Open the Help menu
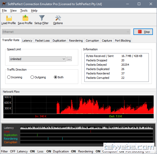Image resolution: width=157 pixels, height=154 pixels. point(34,11)
